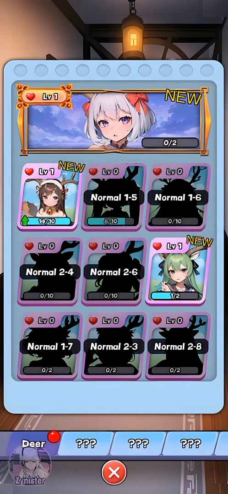Click the 0/2 progress bar on banner

(x=170, y=143)
